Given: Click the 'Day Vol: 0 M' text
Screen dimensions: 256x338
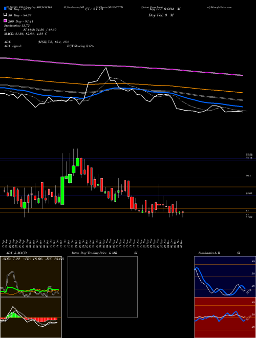Looking at the screenshot, I should click(x=161, y=15).
